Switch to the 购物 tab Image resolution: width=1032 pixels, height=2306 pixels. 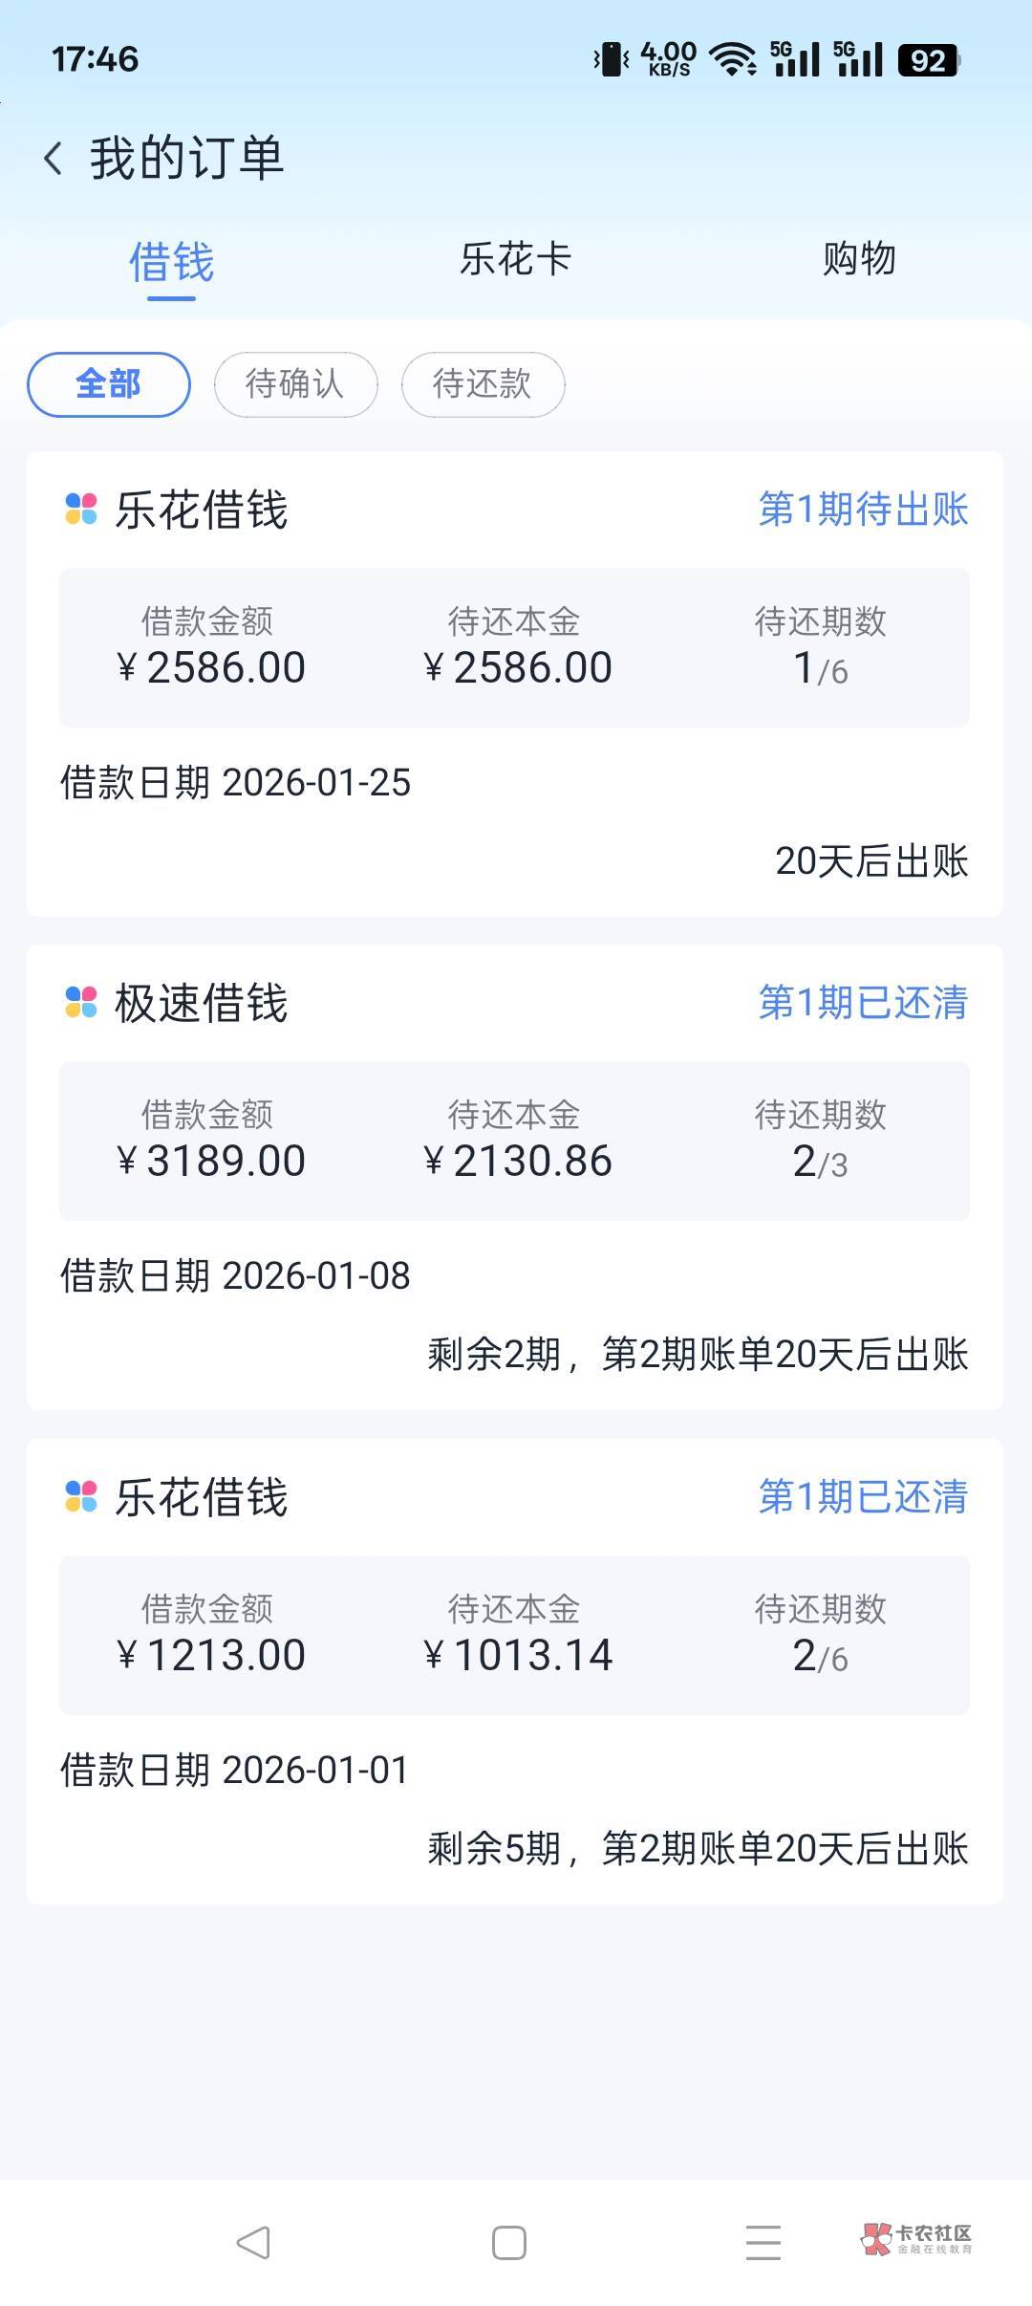pos(859,259)
